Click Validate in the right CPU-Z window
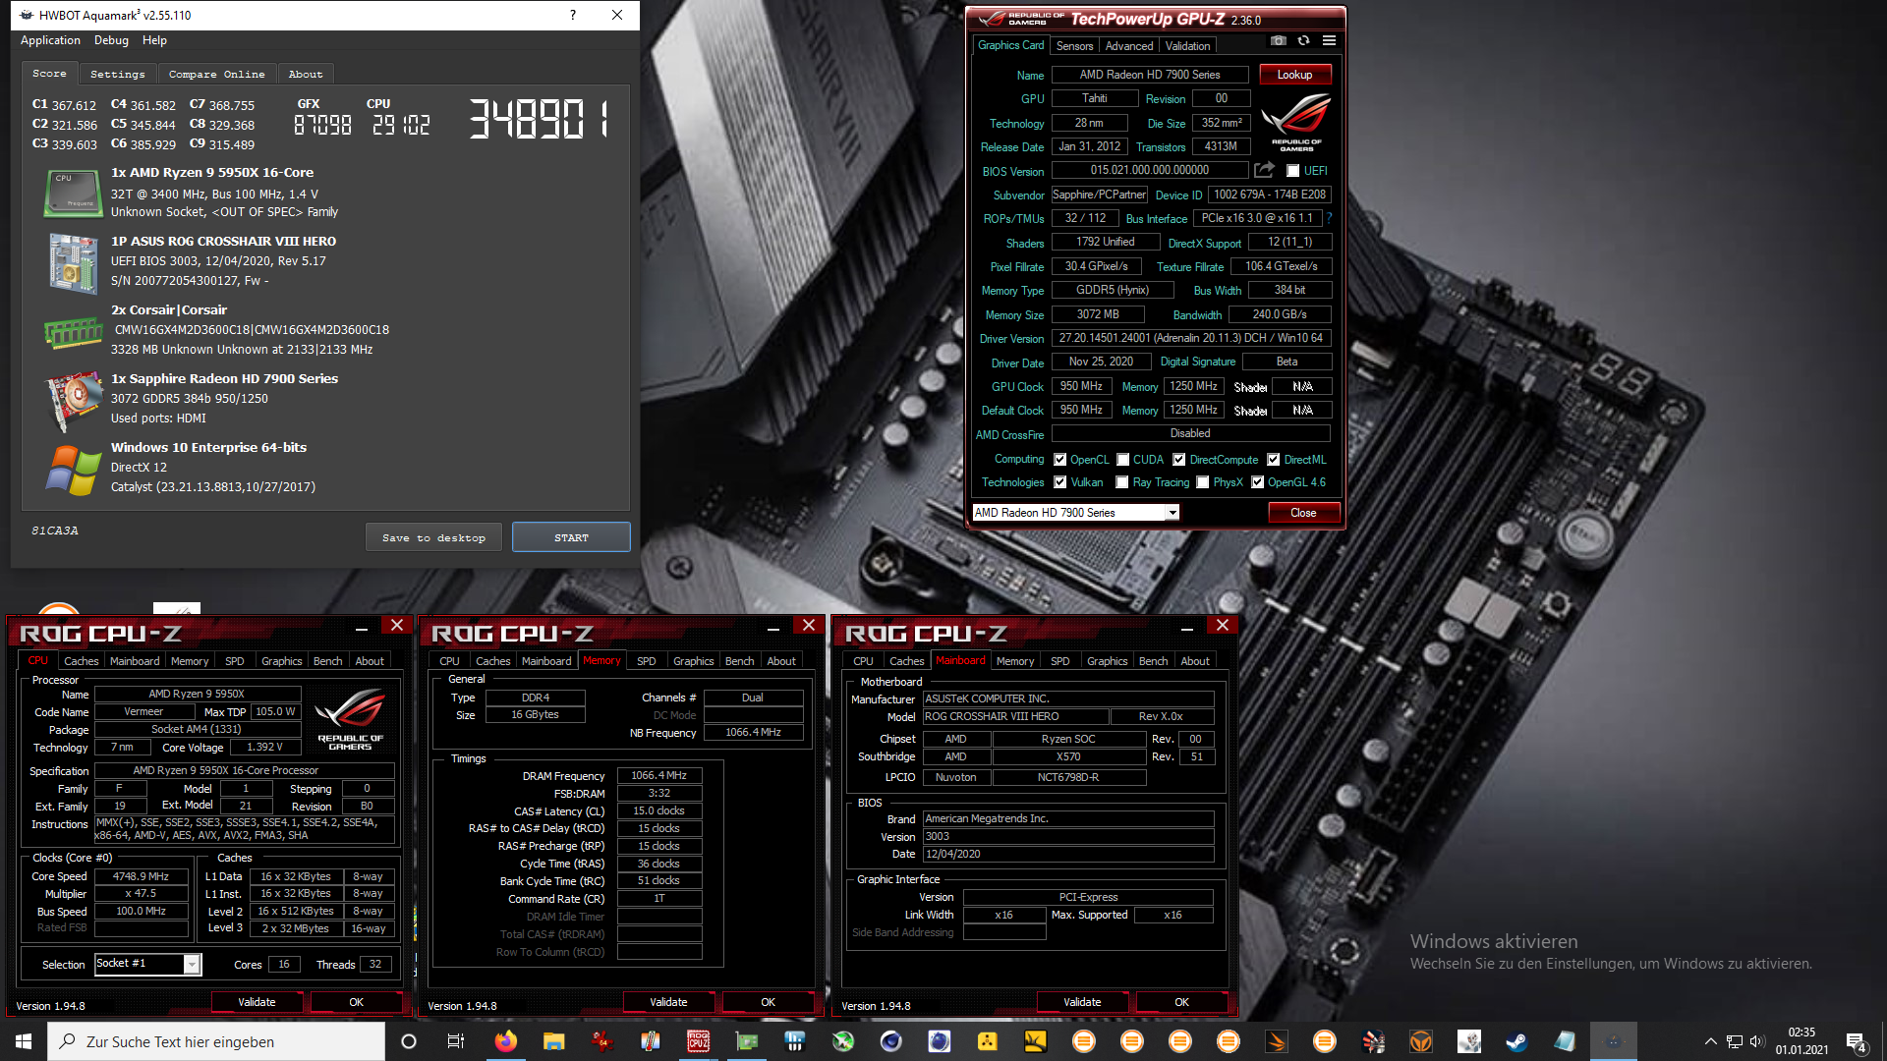This screenshot has width=1887, height=1061. [1082, 1002]
